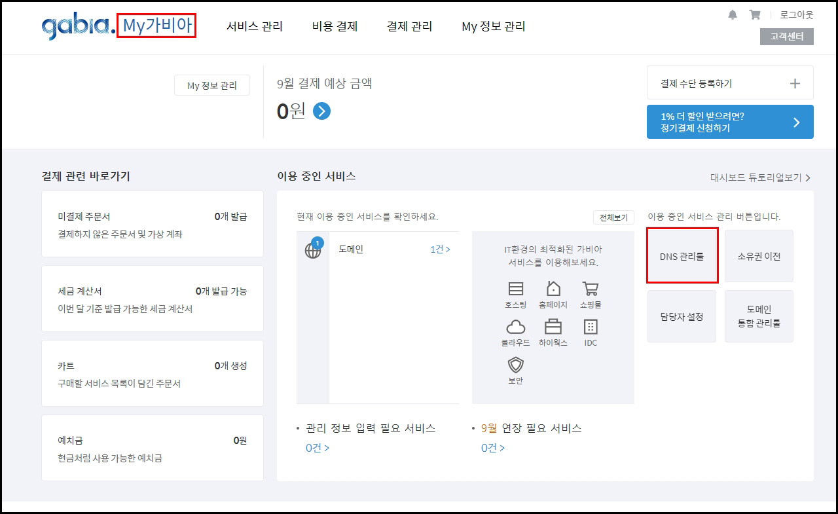Screen dimensions: 838x514
Task: Open 세금 계산서 card
Action: pos(153,299)
